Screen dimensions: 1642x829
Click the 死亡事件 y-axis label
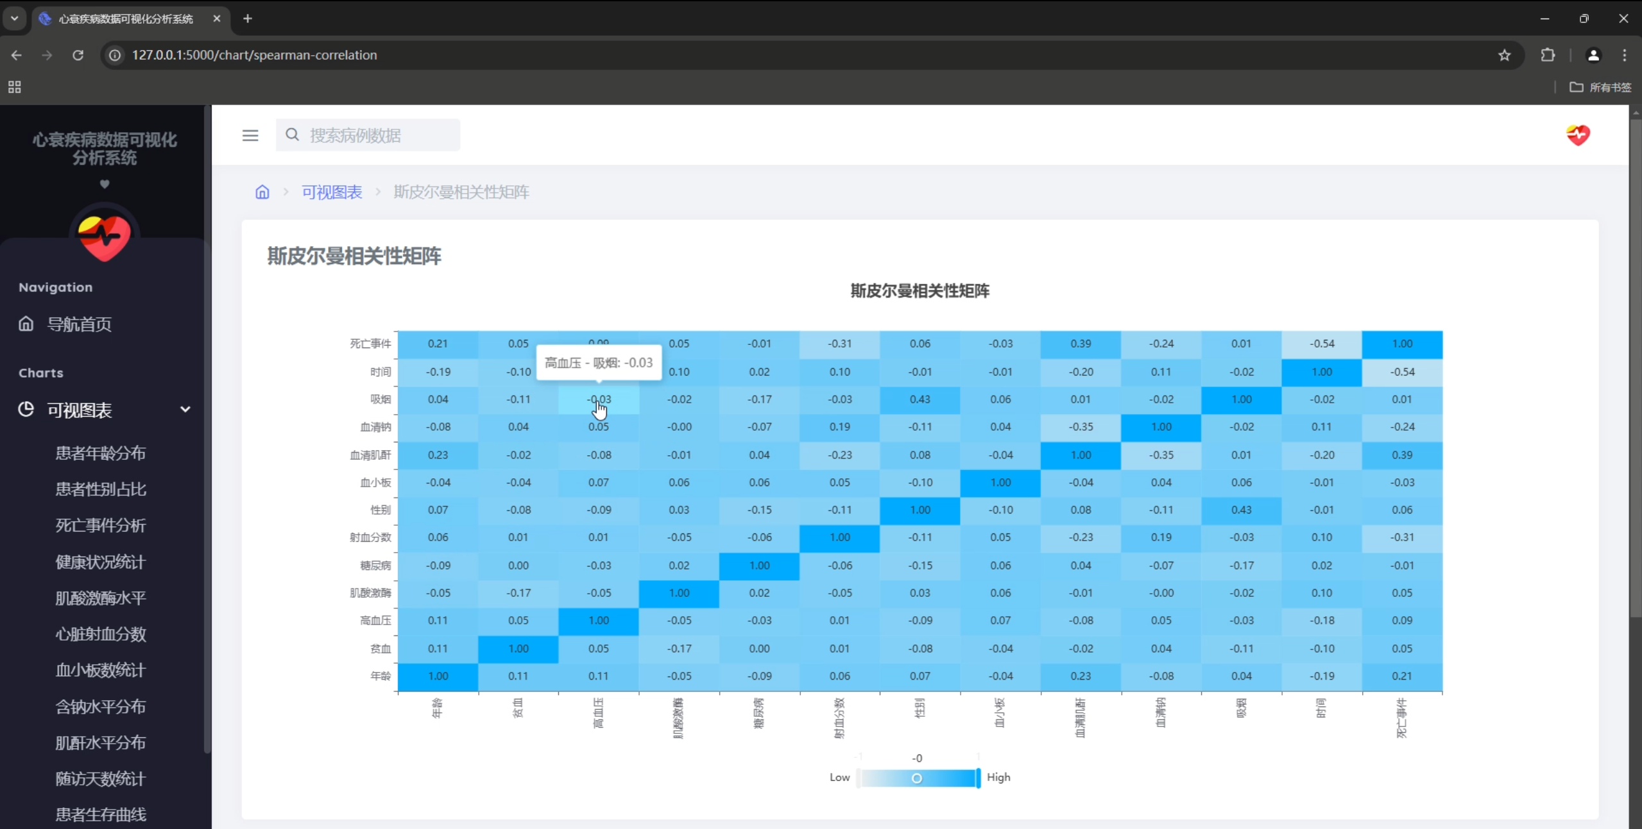[370, 344]
